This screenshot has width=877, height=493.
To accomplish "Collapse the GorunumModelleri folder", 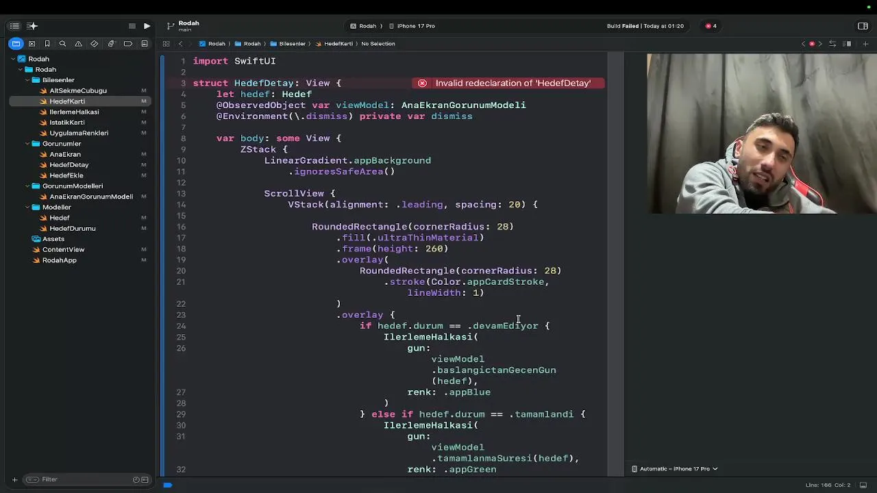I will pyautogui.click(x=27, y=186).
